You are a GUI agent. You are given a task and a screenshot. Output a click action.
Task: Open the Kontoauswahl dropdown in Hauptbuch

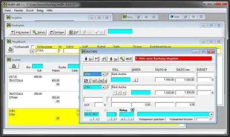click(x=32, y=51)
